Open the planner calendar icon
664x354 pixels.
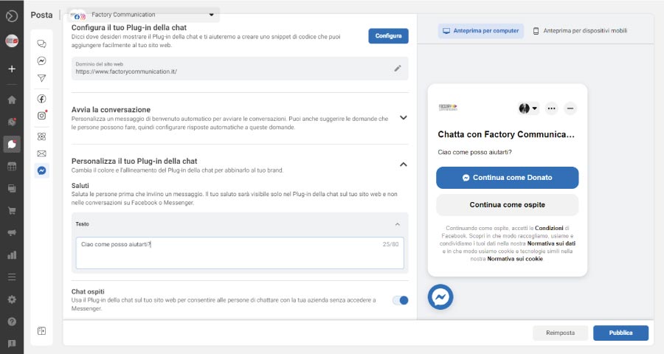(x=12, y=167)
